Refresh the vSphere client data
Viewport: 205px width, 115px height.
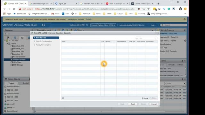click(x=86, y=25)
